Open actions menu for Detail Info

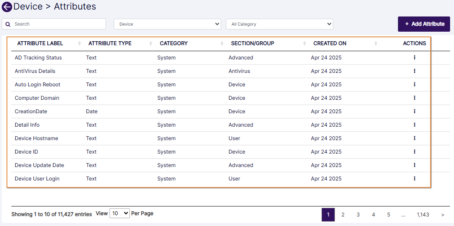point(414,125)
